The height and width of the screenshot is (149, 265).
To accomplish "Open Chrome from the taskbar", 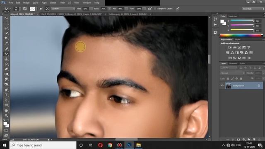I will [110, 145].
